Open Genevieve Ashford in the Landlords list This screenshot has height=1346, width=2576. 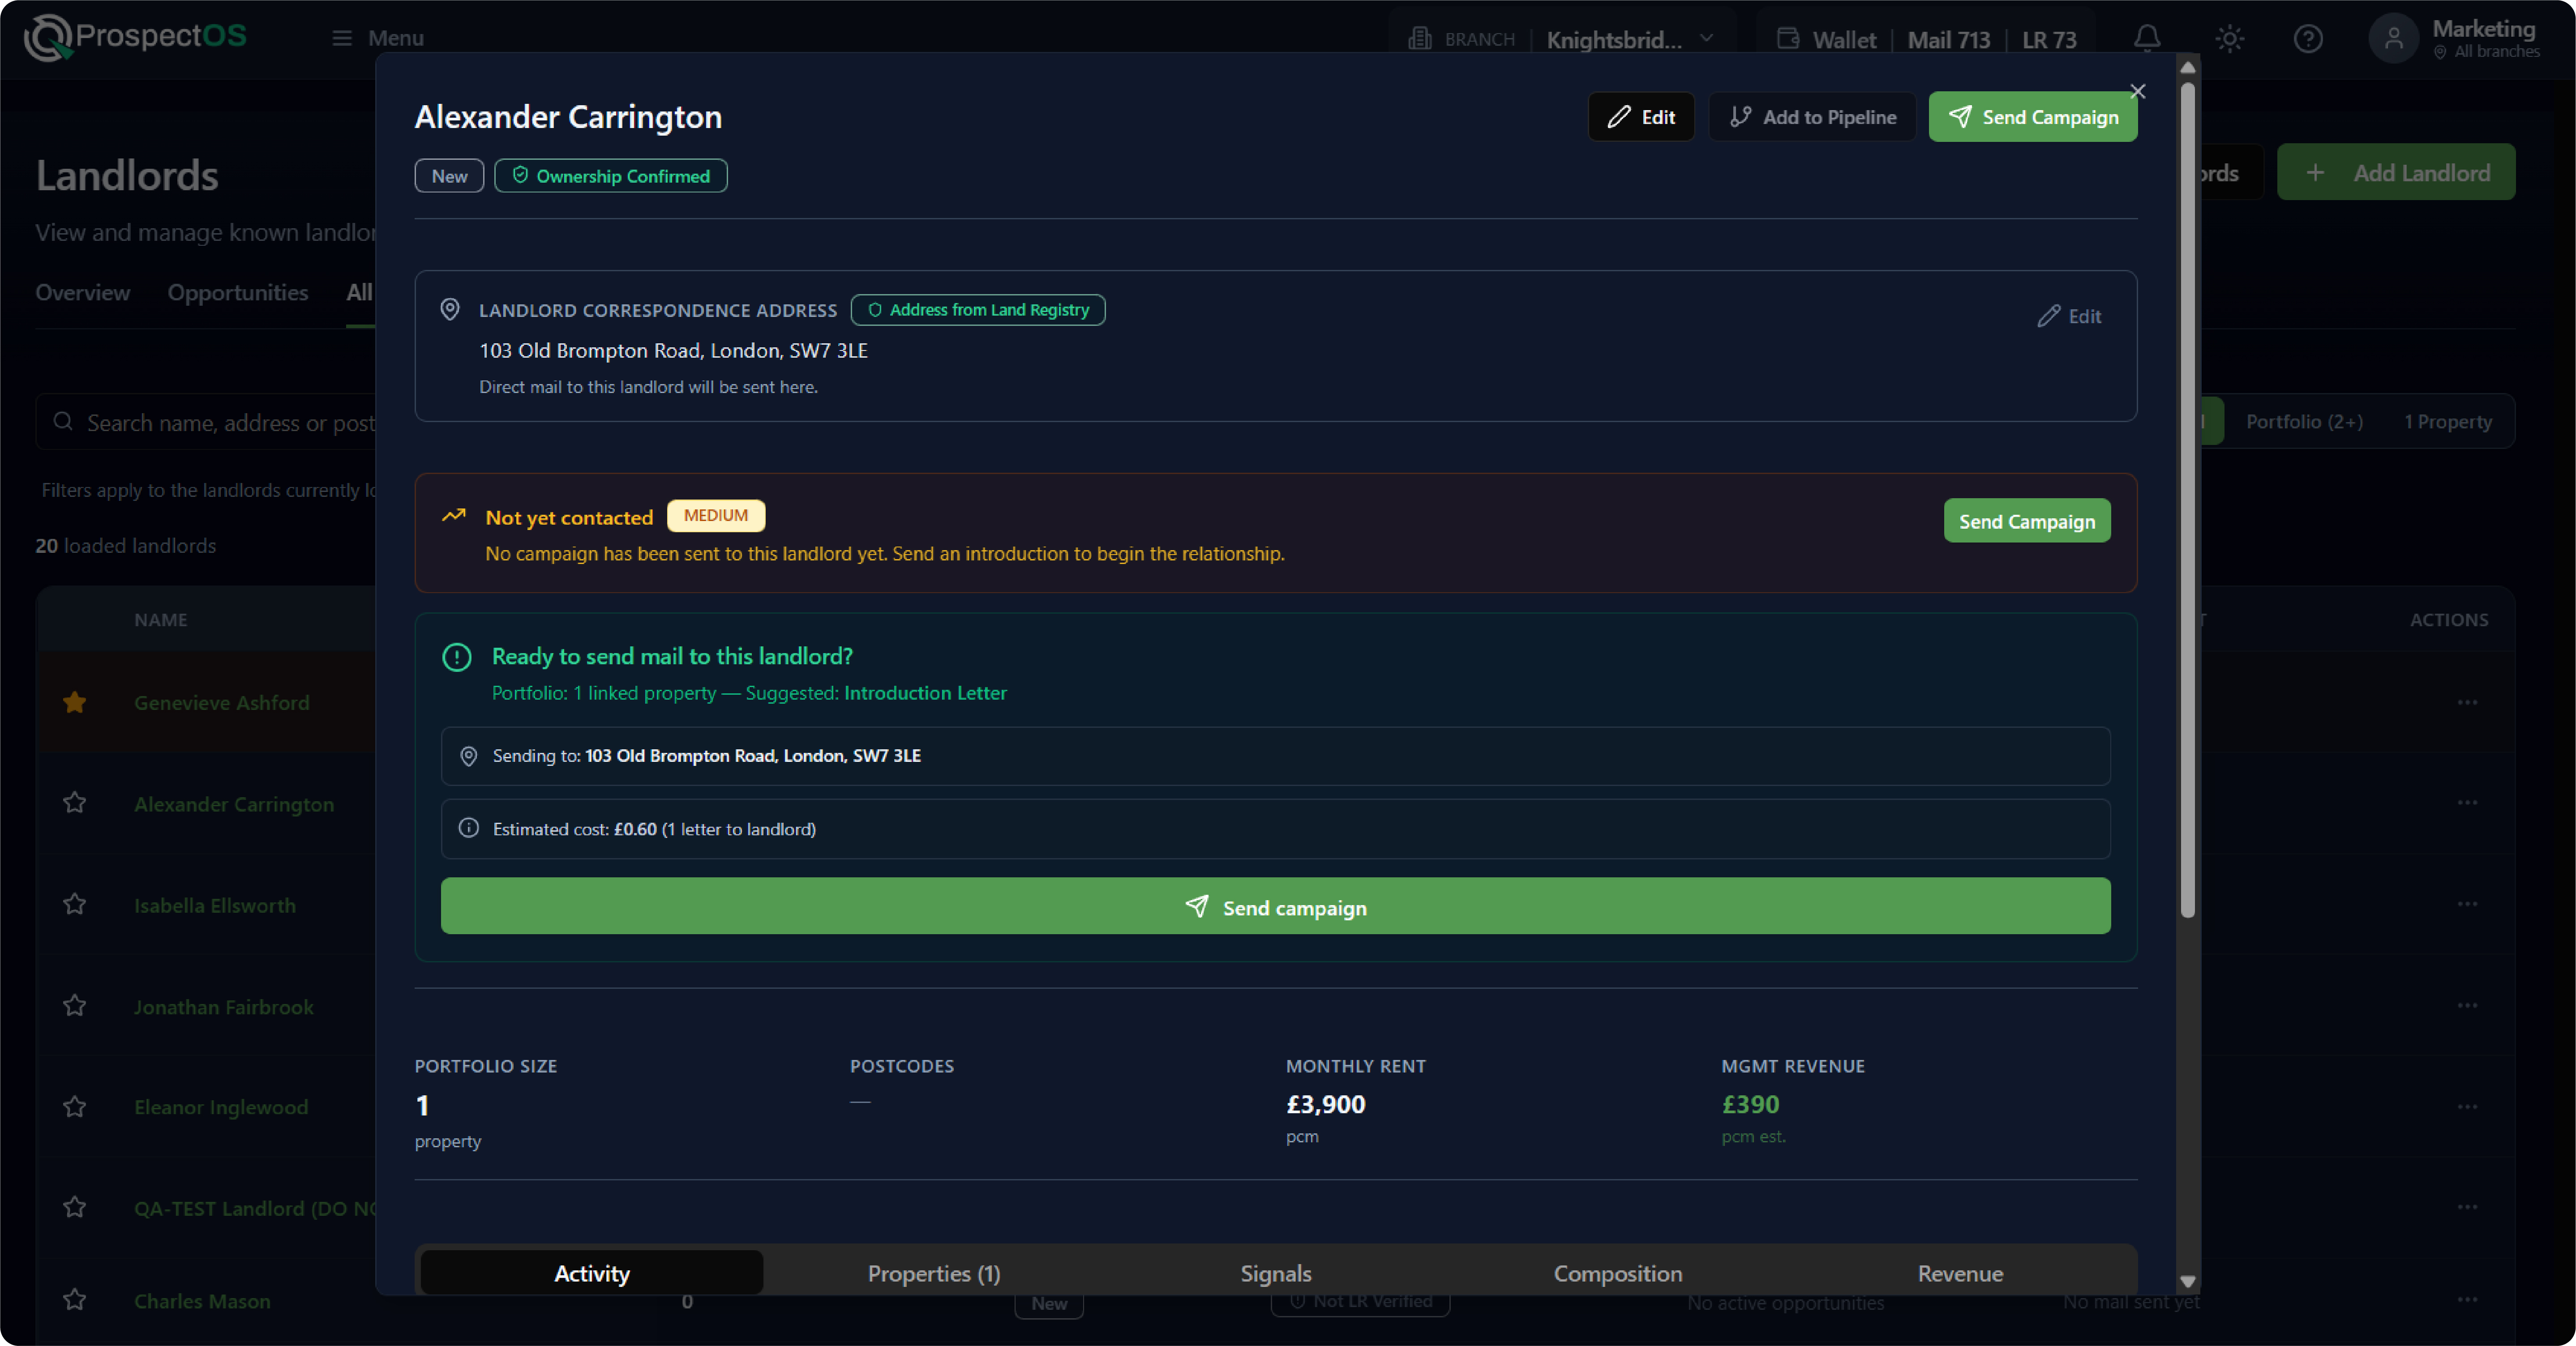(x=222, y=703)
